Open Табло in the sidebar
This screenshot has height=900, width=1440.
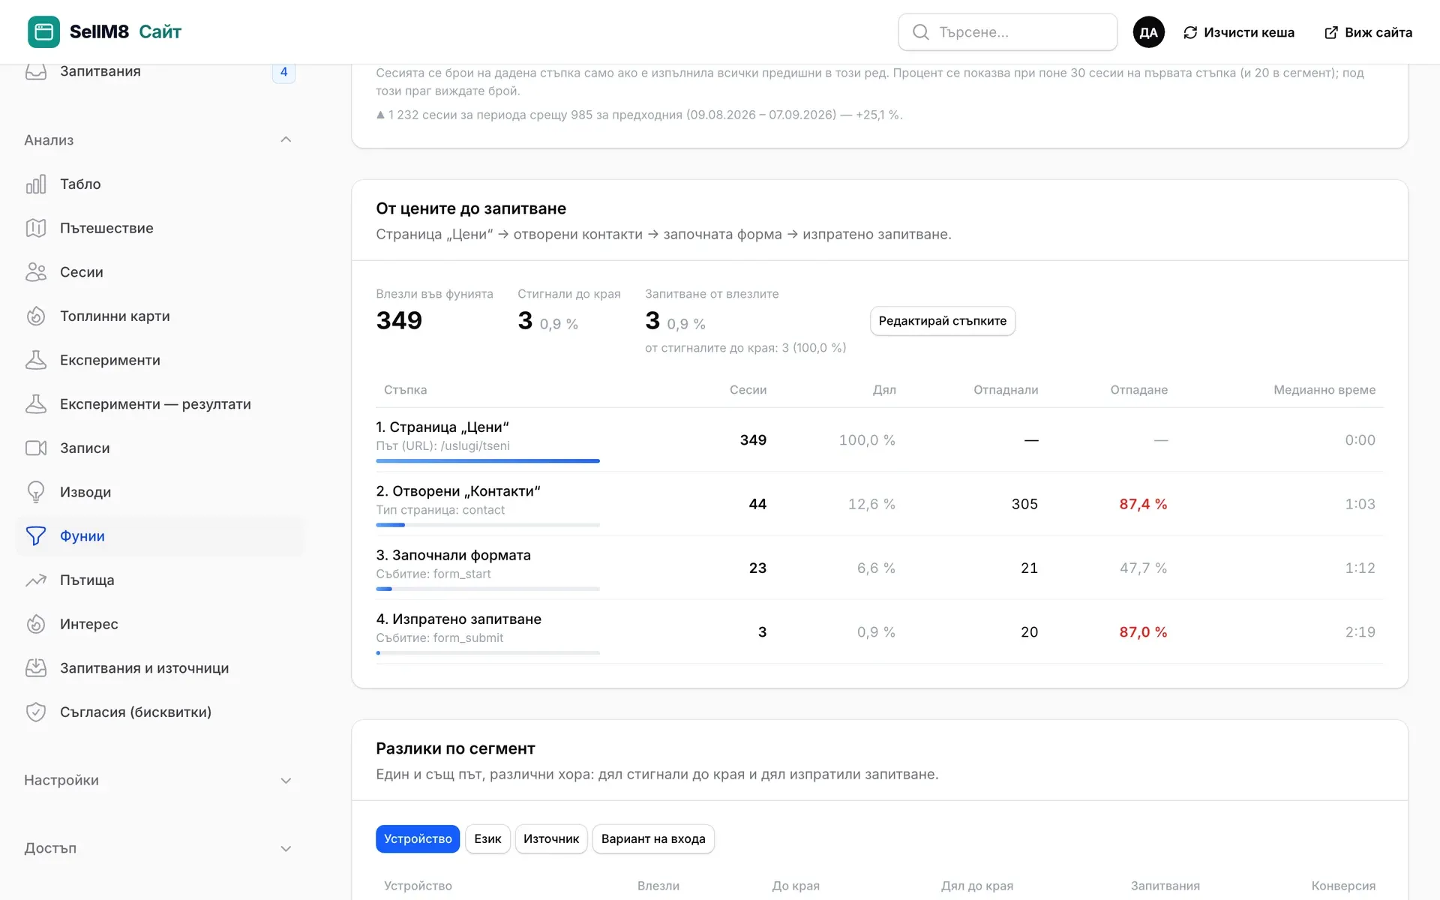tap(160, 184)
